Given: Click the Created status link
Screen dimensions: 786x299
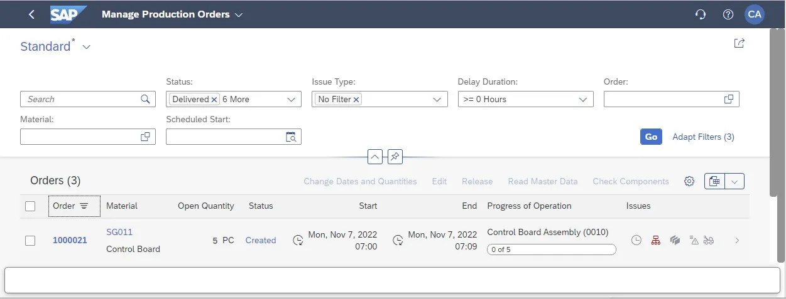Looking at the screenshot, I should 261,240.
